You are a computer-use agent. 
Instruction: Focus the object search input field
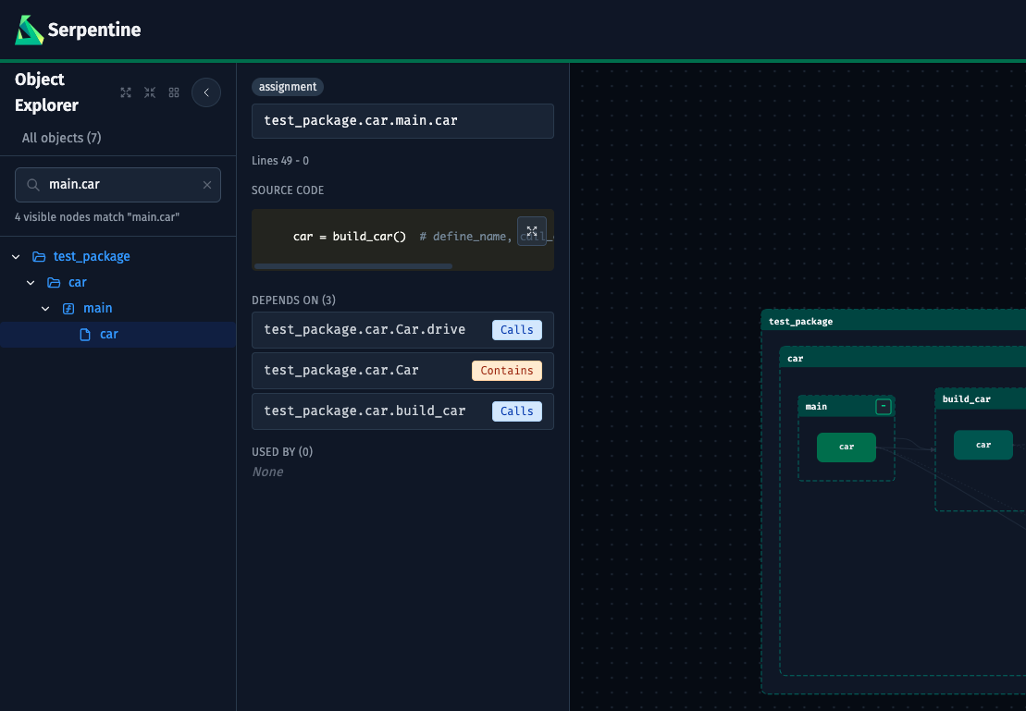pyautogui.click(x=117, y=185)
